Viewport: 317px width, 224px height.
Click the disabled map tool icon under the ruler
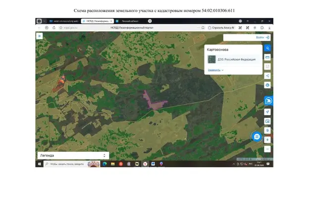point(267,66)
